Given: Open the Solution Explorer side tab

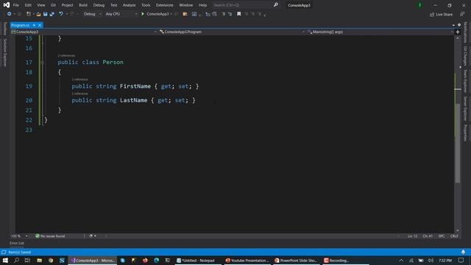Looking at the screenshot, I should click(x=5, y=52).
